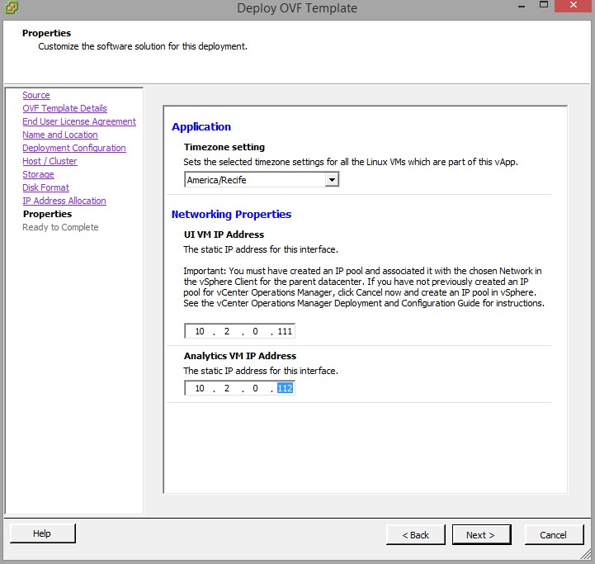Cancel the OVF deployment wizard
Viewport: 595px width, 564px height.
point(553,535)
